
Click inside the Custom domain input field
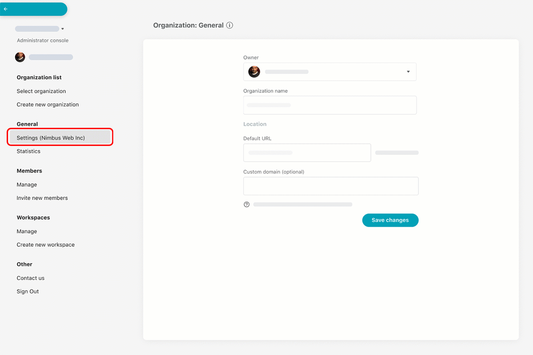click(x=331, y=186)
